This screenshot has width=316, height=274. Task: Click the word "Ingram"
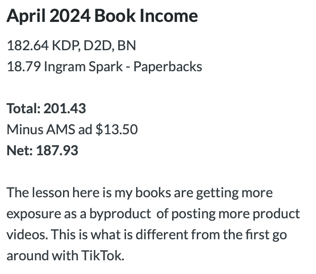[64, 67]
